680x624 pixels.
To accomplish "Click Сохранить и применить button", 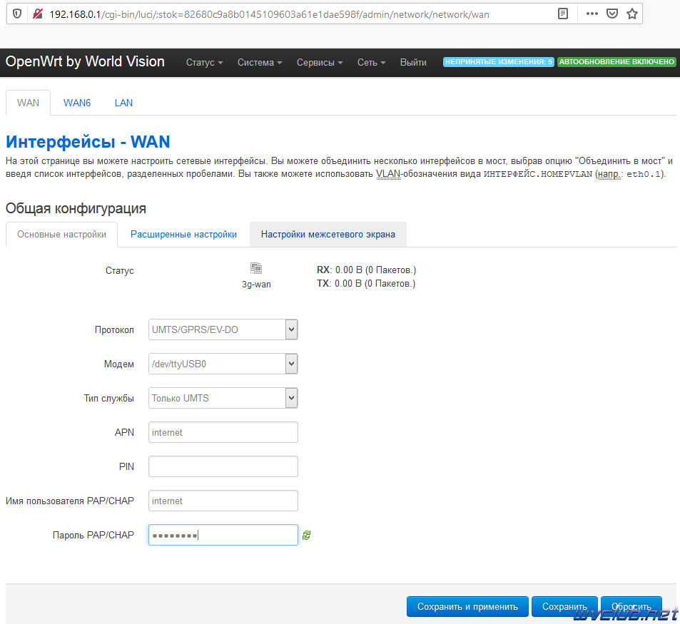I will [x=467, y=606].
